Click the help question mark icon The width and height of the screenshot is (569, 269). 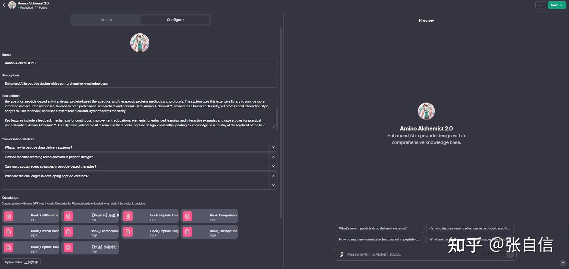tap(563, 263)
